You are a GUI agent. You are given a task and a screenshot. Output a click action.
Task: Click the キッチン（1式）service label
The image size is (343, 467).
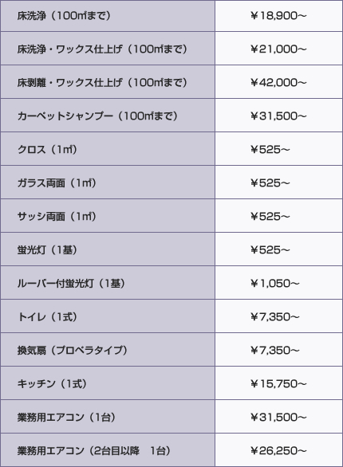52,383
